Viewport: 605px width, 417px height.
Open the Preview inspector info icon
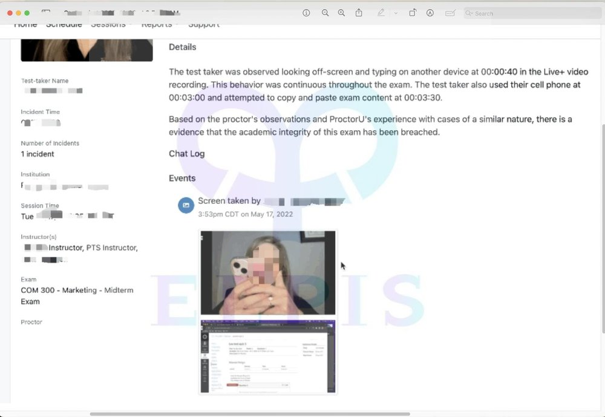[306, 13]
